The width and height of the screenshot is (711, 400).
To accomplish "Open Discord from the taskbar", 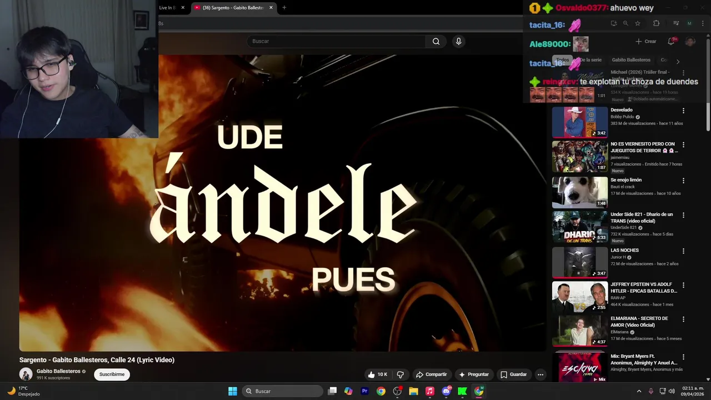I will 446,391.
